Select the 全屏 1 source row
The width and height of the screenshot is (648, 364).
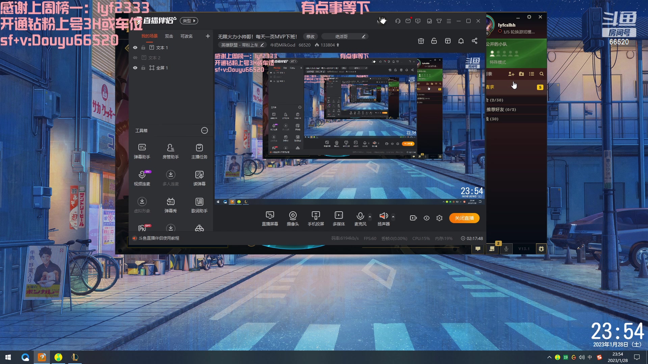point(171,68)
